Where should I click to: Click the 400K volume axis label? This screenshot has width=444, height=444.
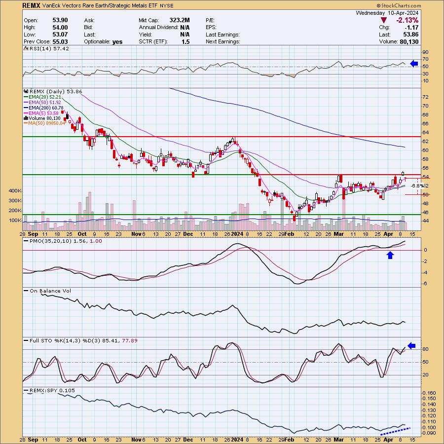click(x=15, y=191)
